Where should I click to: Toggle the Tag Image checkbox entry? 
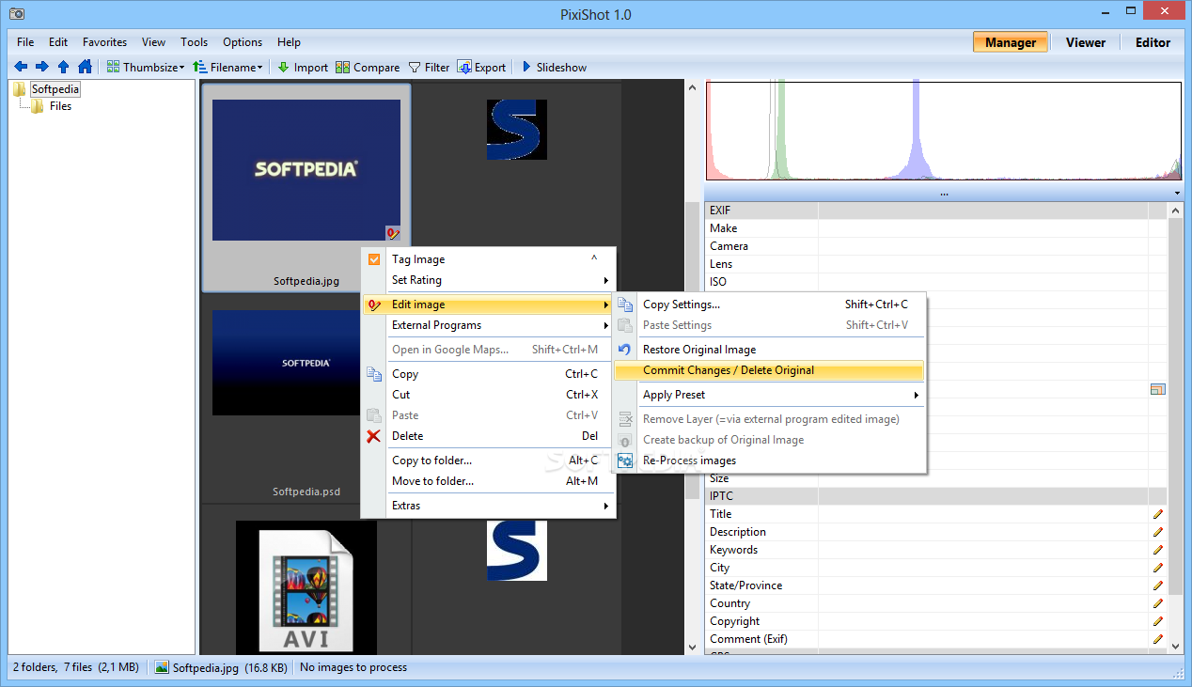click(489, 259)
